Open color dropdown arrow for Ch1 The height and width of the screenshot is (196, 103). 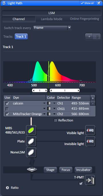[x=54, y=103]
